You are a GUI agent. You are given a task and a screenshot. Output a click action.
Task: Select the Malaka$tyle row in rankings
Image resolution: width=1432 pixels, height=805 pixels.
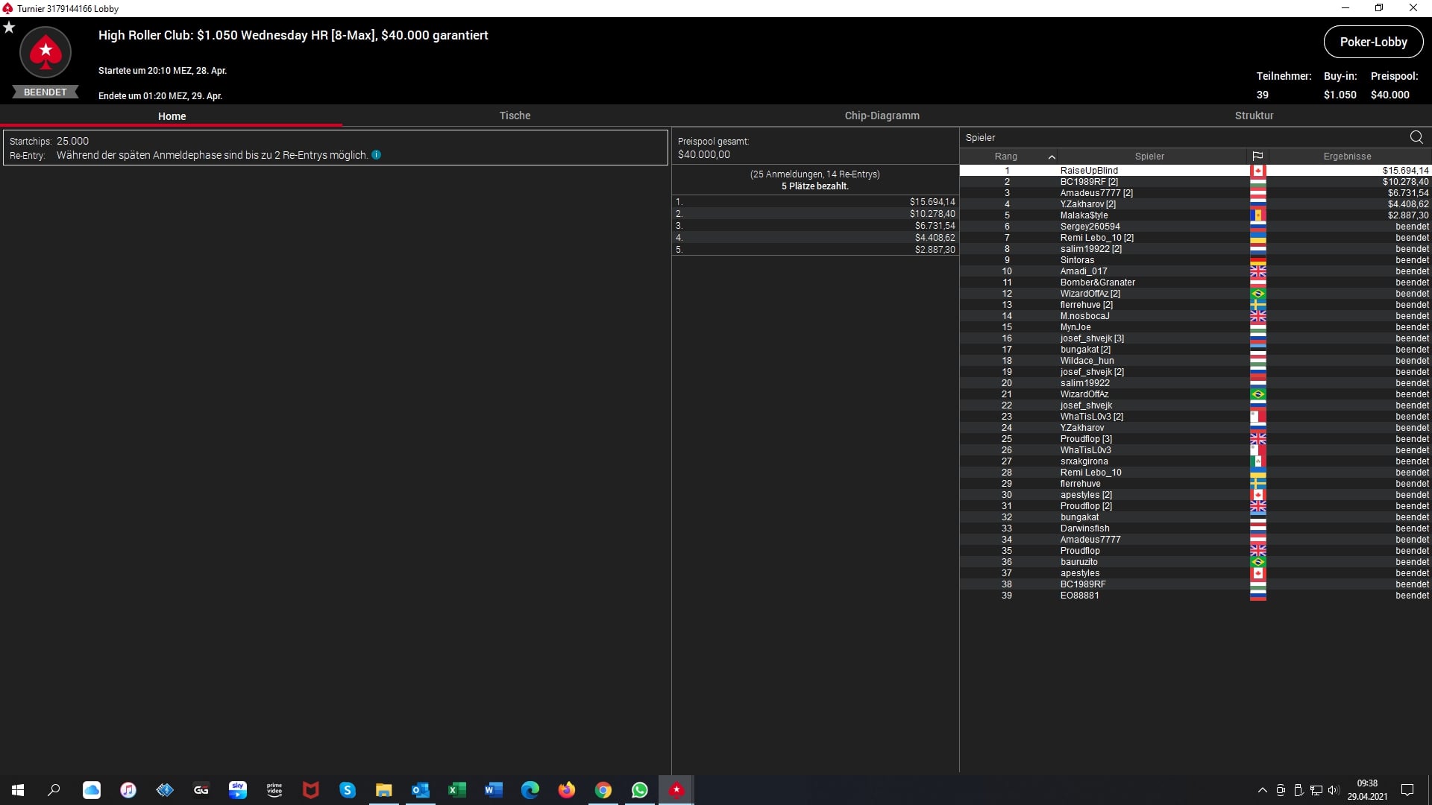point(1084,215)
